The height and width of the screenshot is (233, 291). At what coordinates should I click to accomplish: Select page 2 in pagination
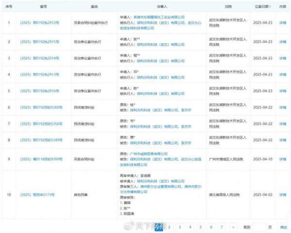[x=169, y=227]
